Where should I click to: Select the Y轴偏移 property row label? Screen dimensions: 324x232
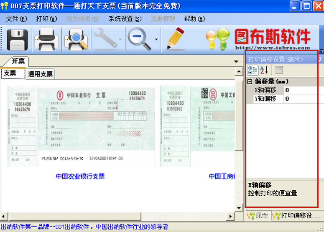point(265,99)
